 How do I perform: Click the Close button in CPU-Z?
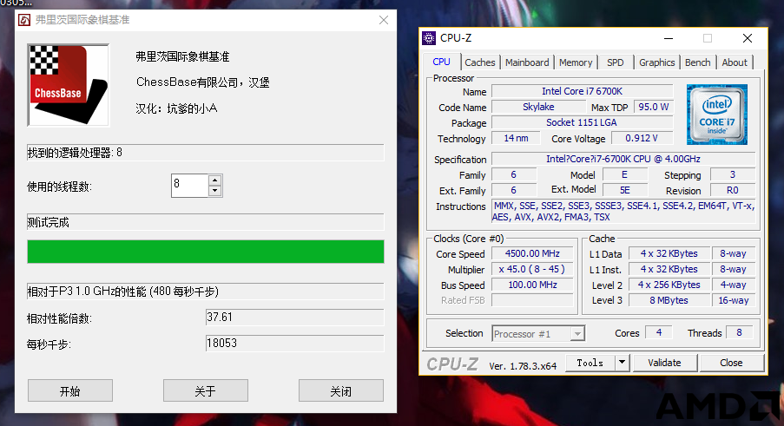(732, 363)
